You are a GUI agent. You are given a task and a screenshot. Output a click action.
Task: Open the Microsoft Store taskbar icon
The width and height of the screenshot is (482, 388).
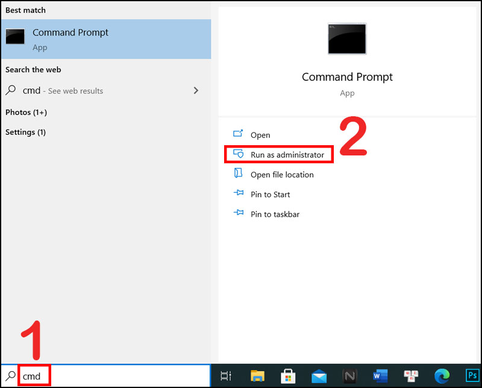coord(288,376)
